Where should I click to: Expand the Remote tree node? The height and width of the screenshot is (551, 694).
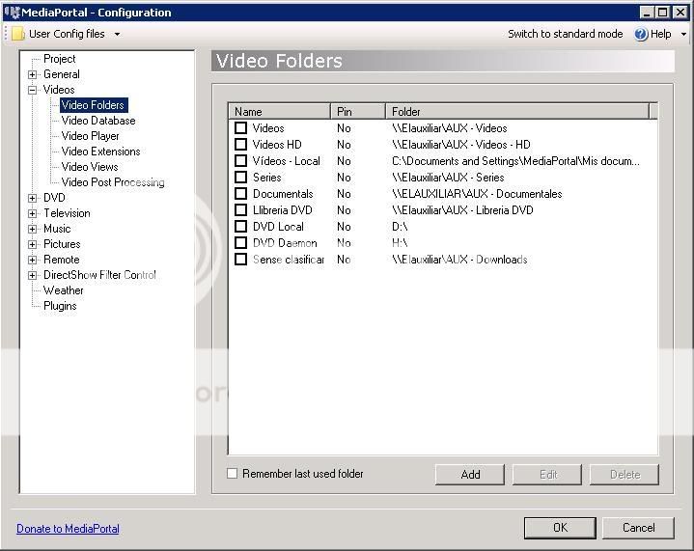(x=32, y=260)
